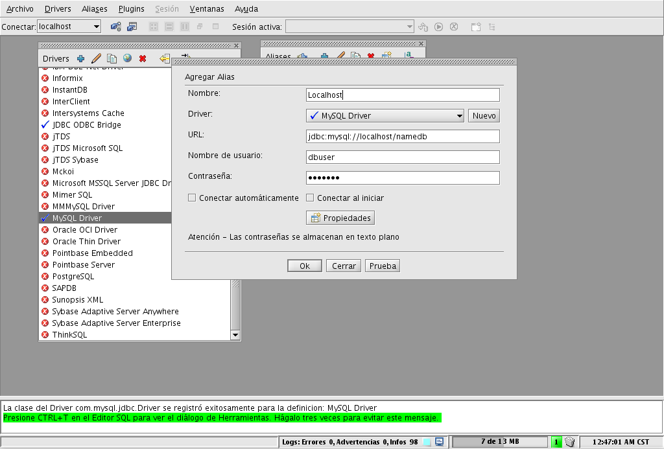Click the yellow left-arrow icon in Drivers toolbar
Screen dimensions: 664x449
(165, 58)
